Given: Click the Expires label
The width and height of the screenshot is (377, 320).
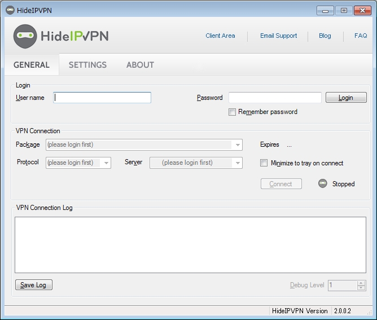Looking at the screenshot, I should point(270,144).
